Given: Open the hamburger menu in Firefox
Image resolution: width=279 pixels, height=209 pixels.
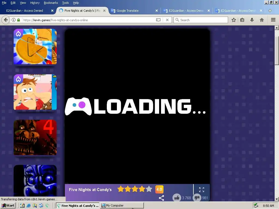Looking at the screenshot, I should tap(273, 20).
